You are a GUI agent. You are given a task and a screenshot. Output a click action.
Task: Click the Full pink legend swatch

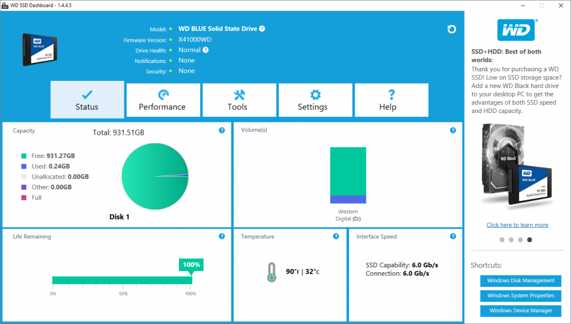click(x=23, y=198)
